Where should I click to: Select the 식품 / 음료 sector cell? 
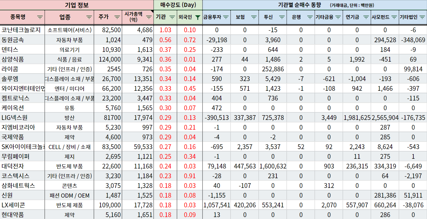pos(69,59)
